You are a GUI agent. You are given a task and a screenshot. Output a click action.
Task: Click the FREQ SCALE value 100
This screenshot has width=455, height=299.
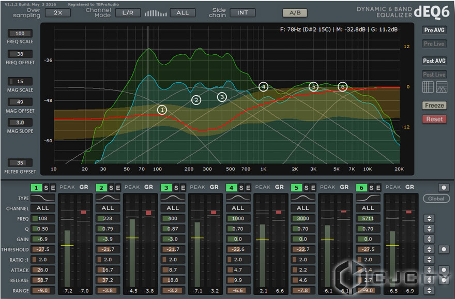click(x=20, y=34)
